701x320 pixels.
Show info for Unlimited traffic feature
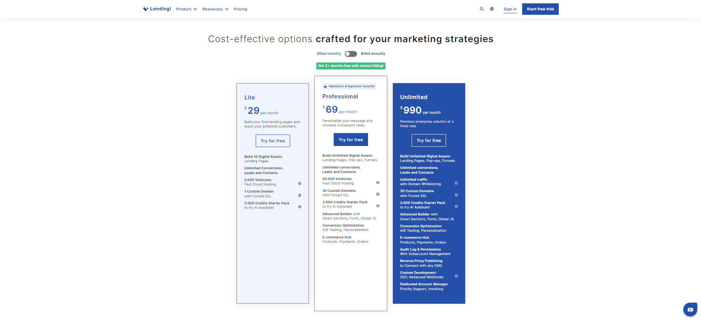point(456,183)
